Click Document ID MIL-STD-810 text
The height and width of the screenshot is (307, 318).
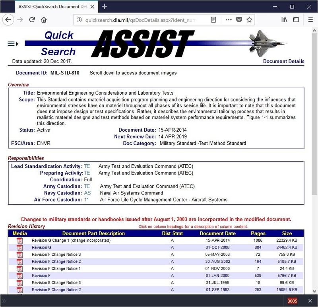[x=65, y=73]
